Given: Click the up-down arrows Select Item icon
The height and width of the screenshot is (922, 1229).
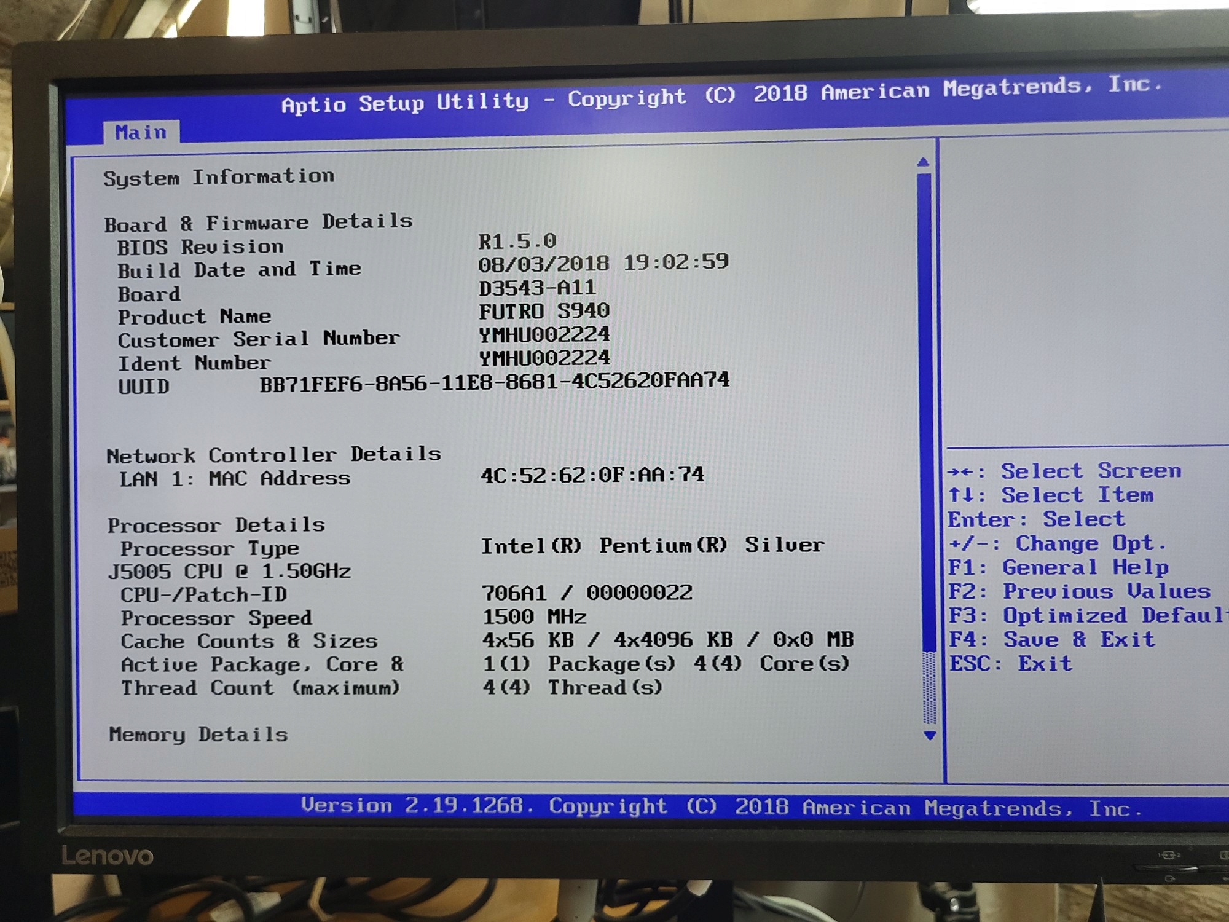Looking at the screenshot, I should [960, 495].
